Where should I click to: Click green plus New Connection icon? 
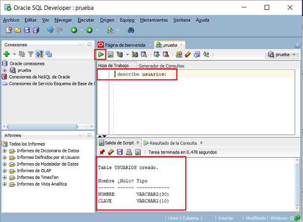click(6, 54)
